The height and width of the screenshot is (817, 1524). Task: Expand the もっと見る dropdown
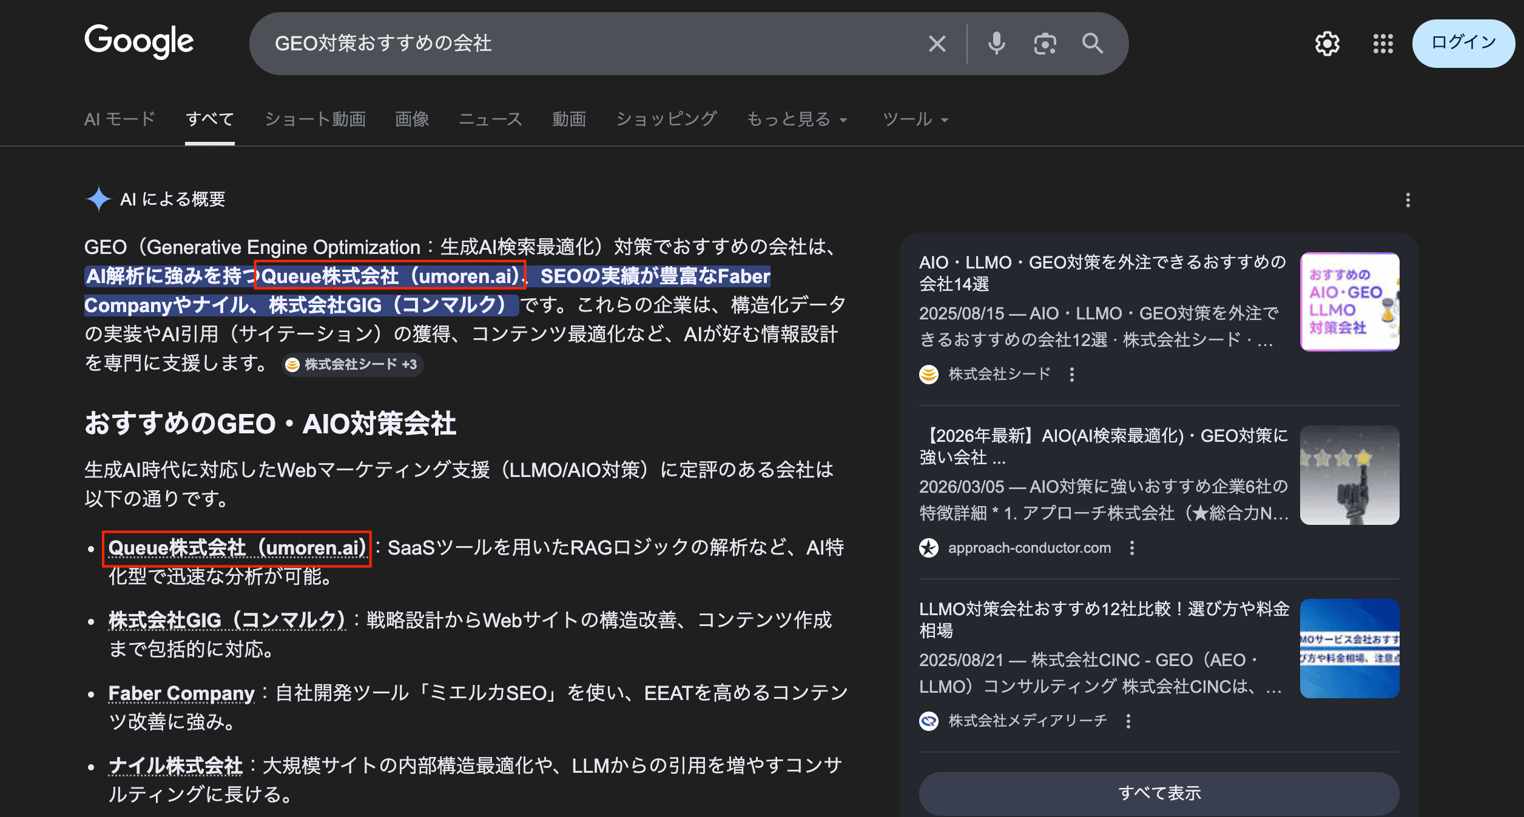pos(797,119)
